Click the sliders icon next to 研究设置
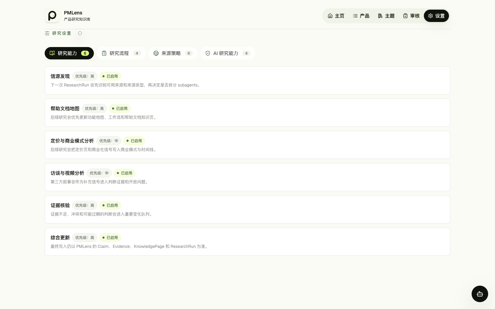 click(x=47, y=33)
